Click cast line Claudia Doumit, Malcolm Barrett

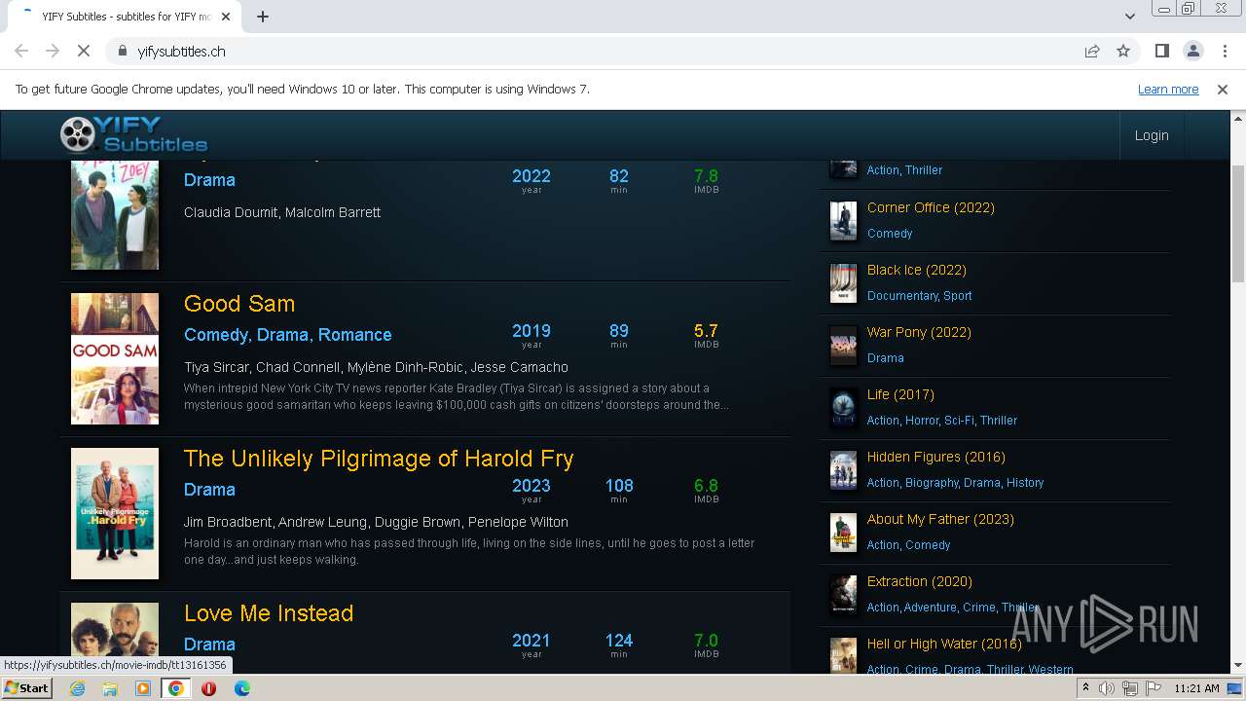pyautogui.click(x=282, y=212)
